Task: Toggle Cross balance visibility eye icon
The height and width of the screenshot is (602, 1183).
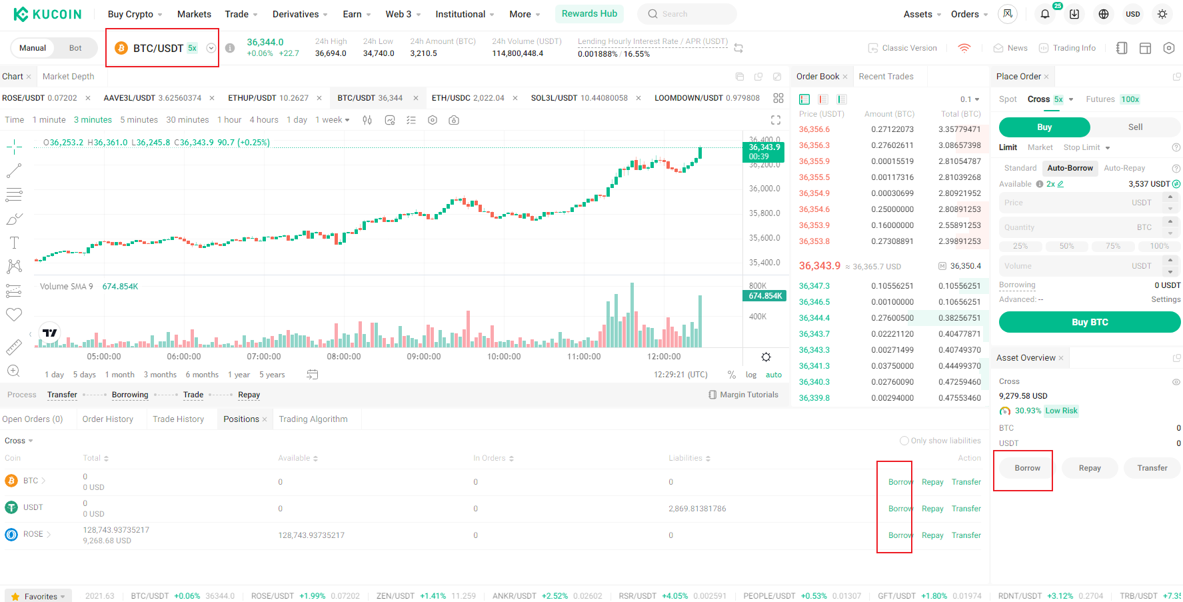Action: [1176, 382]
